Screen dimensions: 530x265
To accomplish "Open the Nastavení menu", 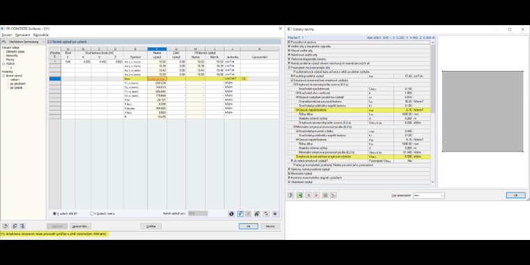I will click(x=22, y=35).
